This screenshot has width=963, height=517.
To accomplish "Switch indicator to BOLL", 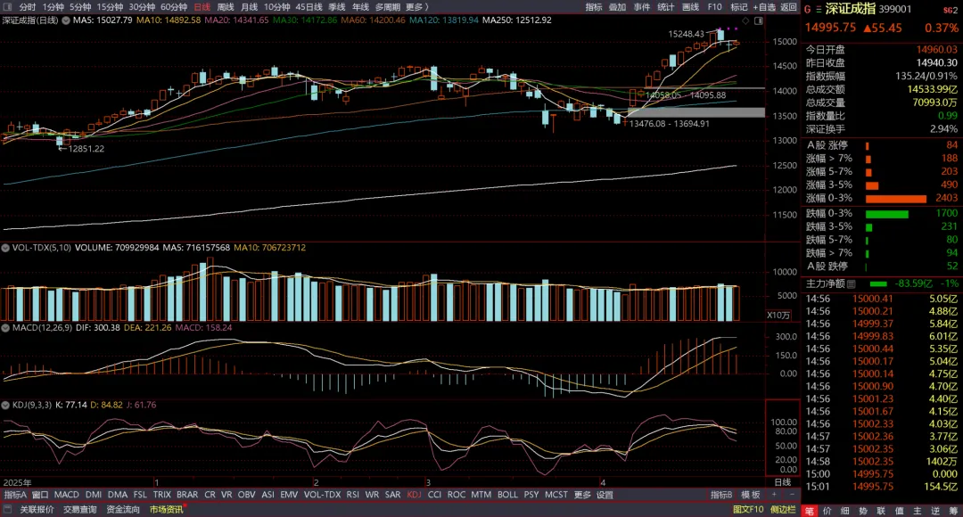I will (507, 495).
